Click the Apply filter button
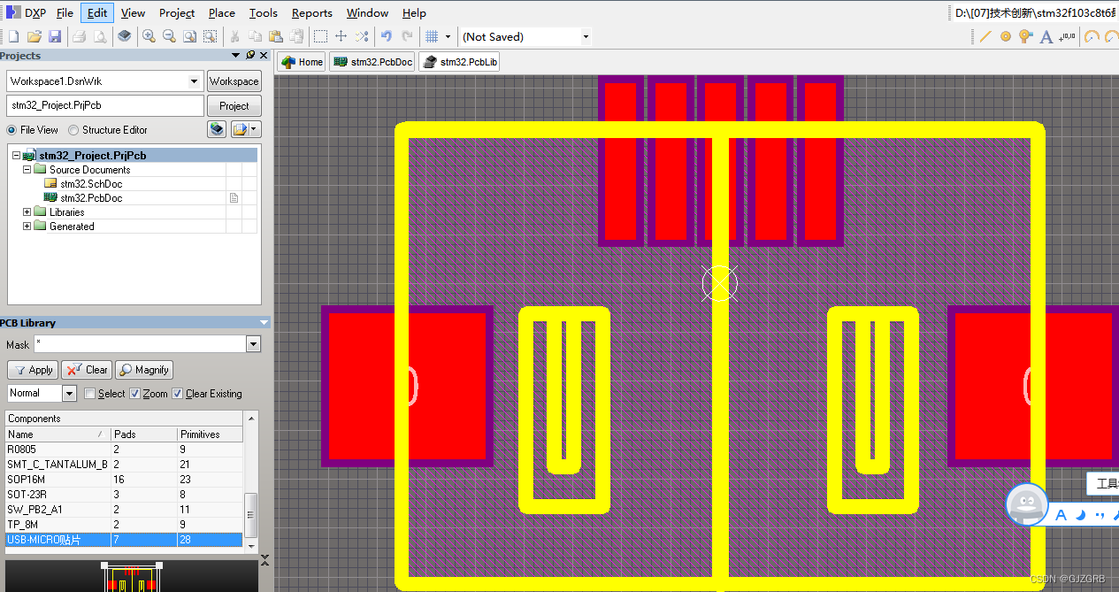 (33, 370)
